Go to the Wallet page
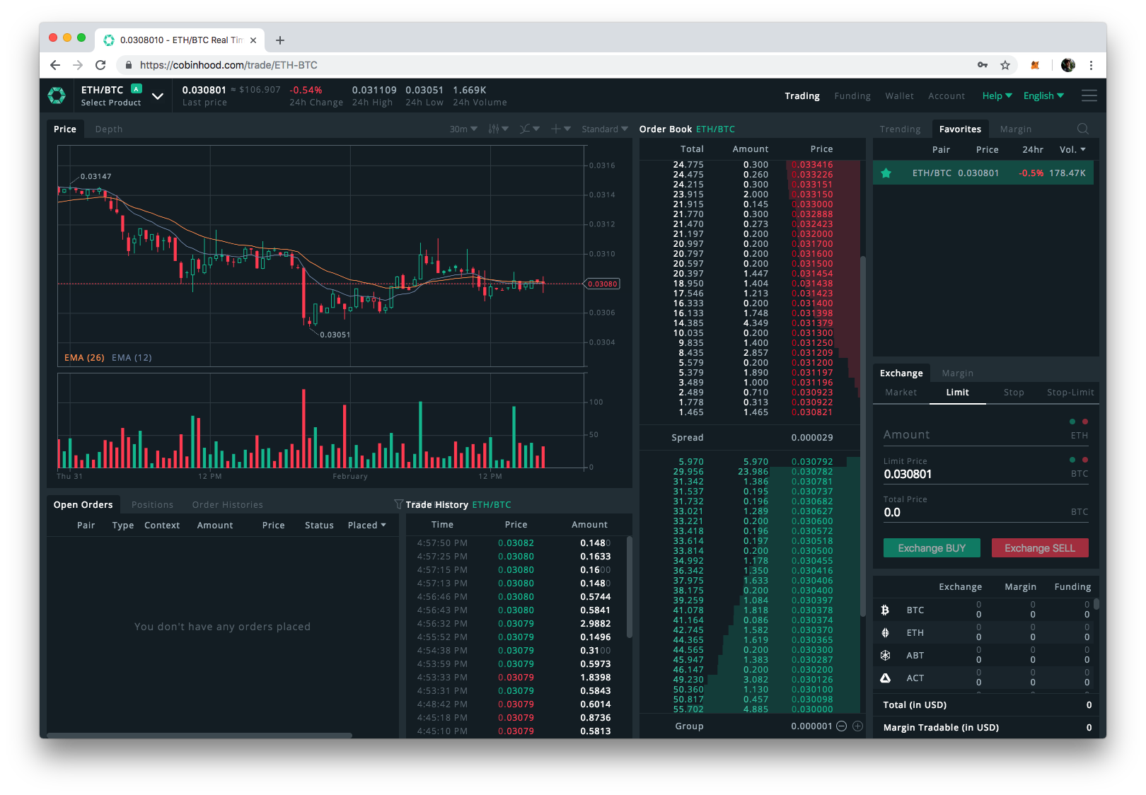 pyautogui.click(x=899, y=95)
